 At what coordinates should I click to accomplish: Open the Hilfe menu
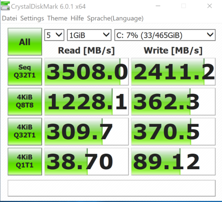77,18
